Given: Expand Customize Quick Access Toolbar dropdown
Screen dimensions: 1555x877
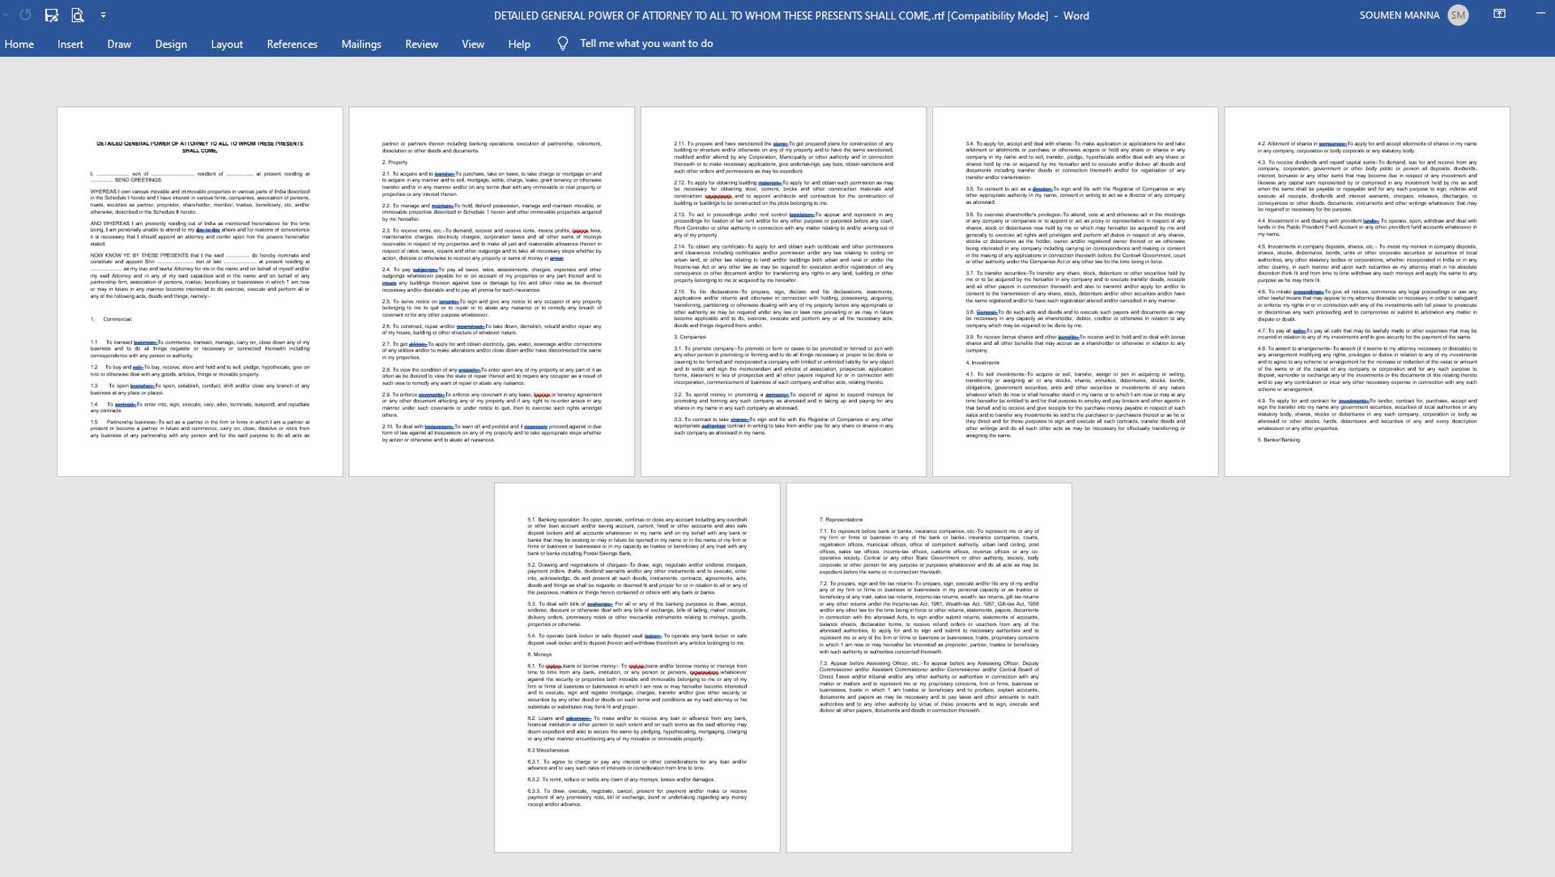Looking at the screenshot, I should [x=103, y=15].
